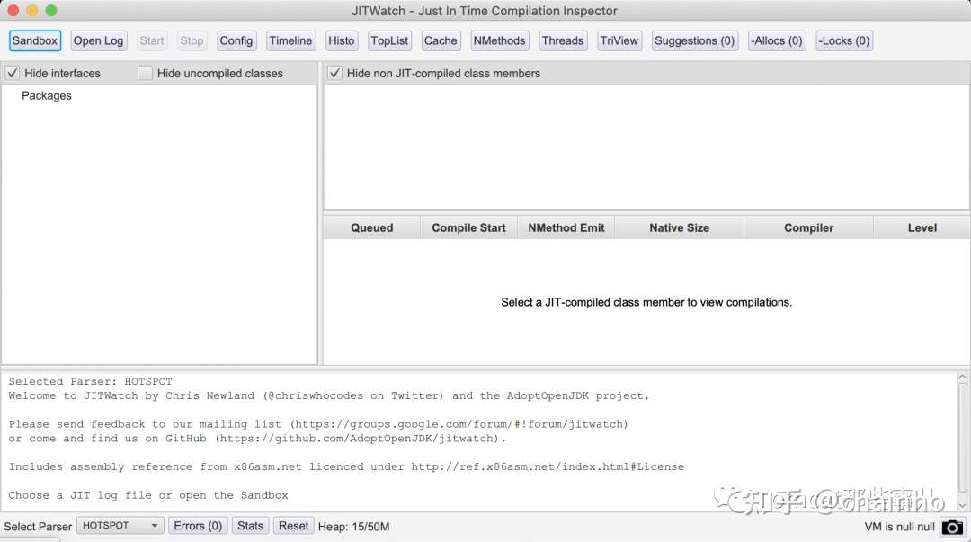971x542 pixels.
Task: Open the -Allocs (0) report
Action: (x=777, y=40)
